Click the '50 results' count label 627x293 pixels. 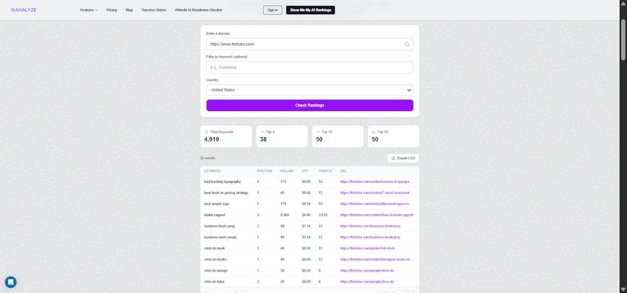tap(207, 158)
